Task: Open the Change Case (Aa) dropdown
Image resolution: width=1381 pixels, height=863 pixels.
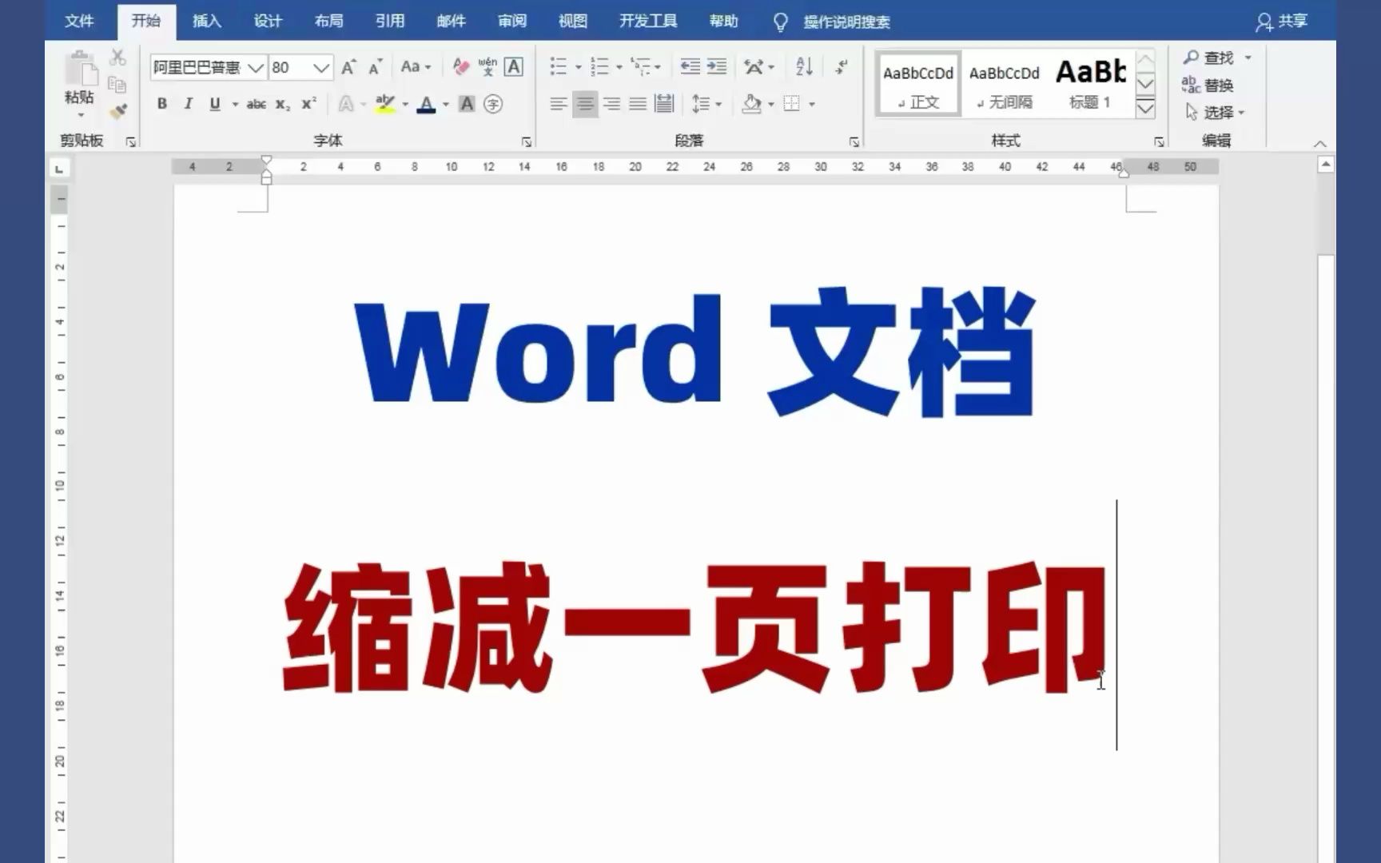Action: (x=416, y=66)
